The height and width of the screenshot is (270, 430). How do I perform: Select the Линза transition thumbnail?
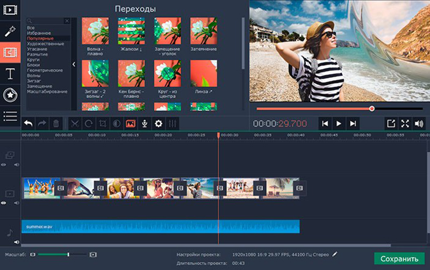(204, 74)
